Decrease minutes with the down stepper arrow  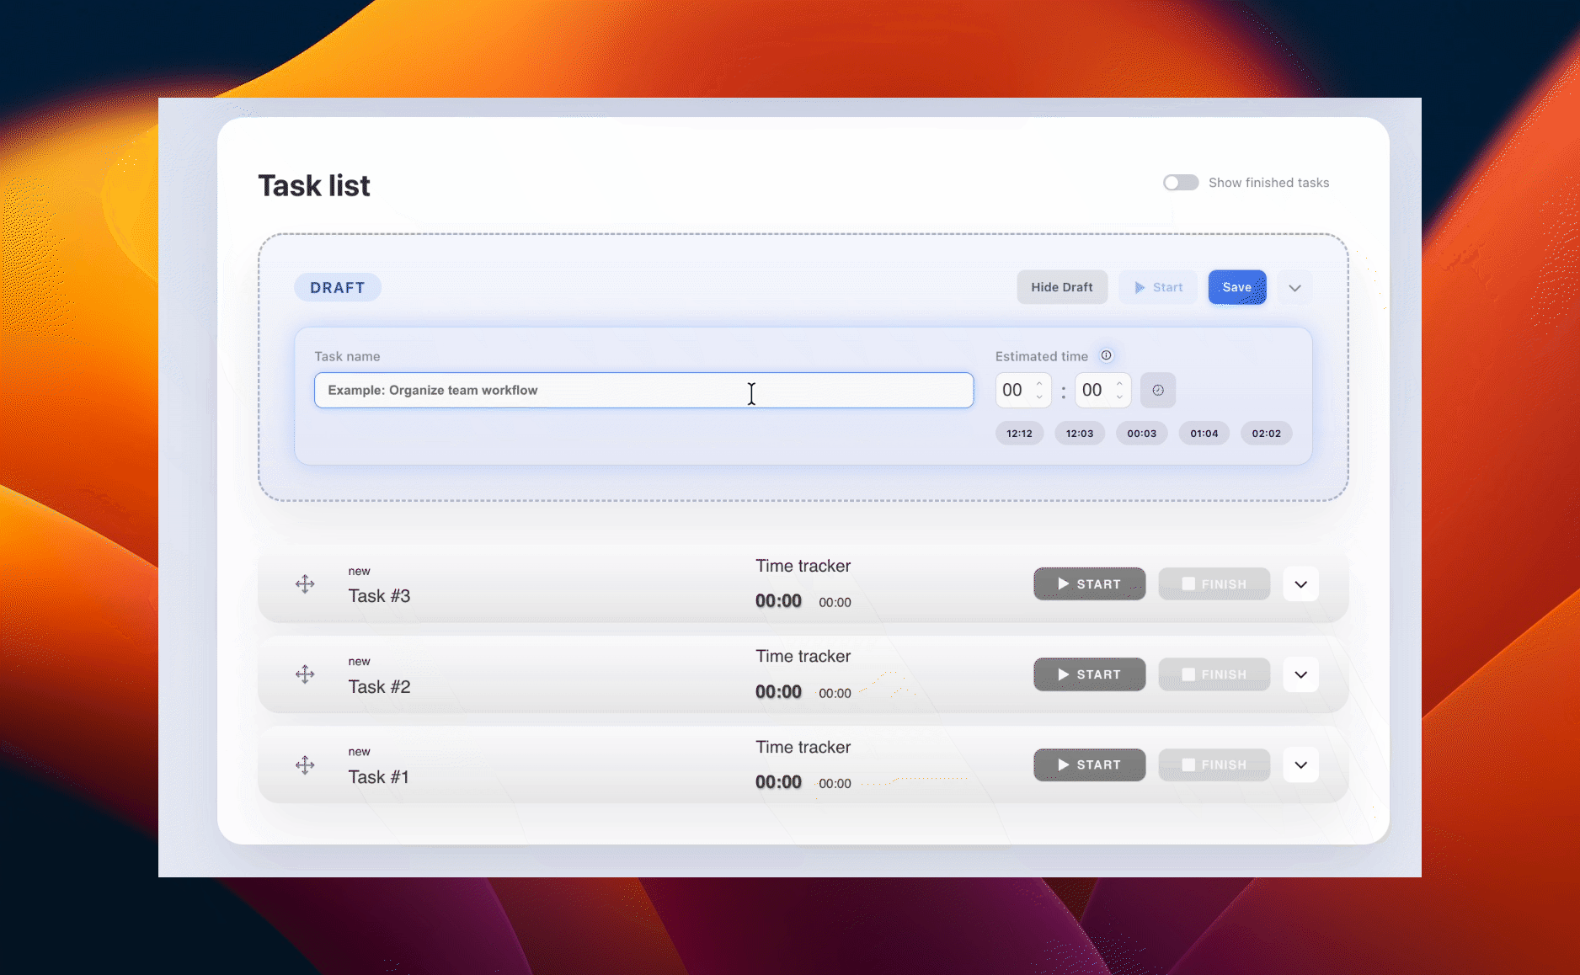1119,397
